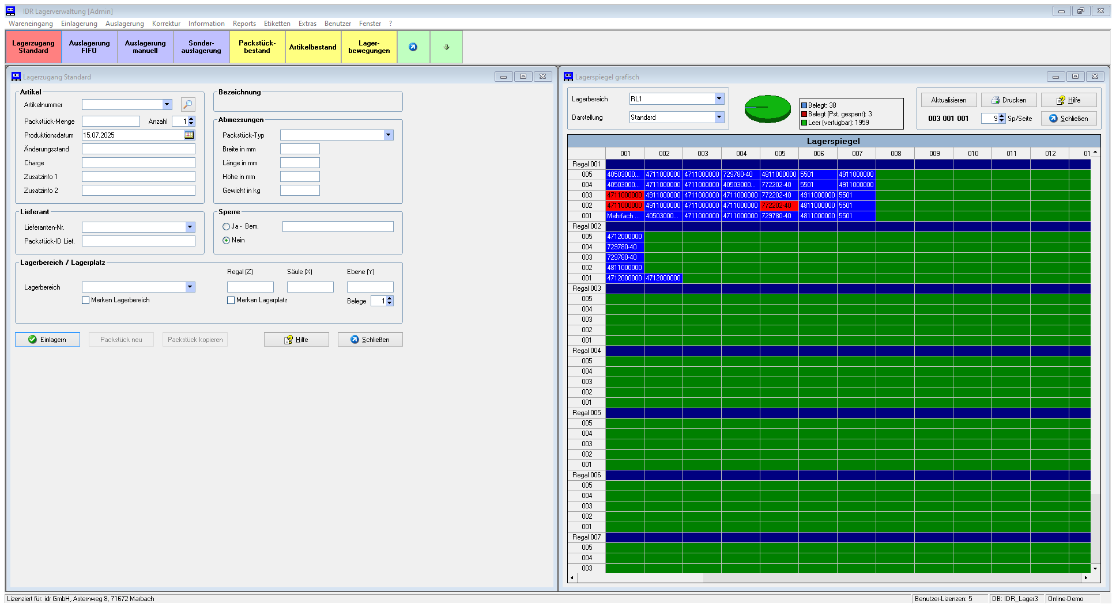Screen dimensions: 1116x608
Task: Open the Etiketten menu
Action: (277, 24)
